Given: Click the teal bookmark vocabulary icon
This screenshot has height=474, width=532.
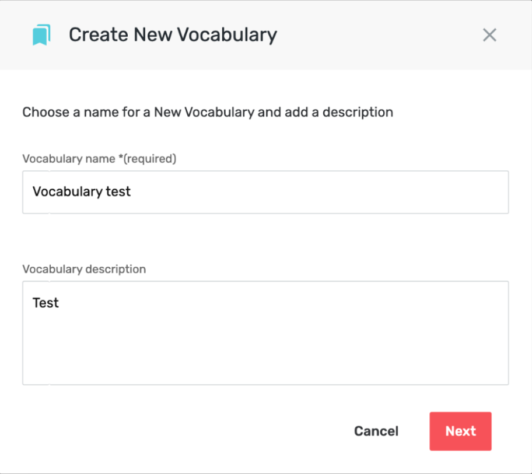Looking at the screenshot, I should [x=41, y=34].
